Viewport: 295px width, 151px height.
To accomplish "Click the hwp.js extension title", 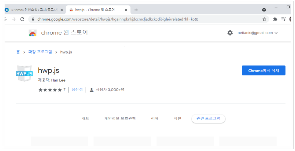I will click(x=48, y=71).
